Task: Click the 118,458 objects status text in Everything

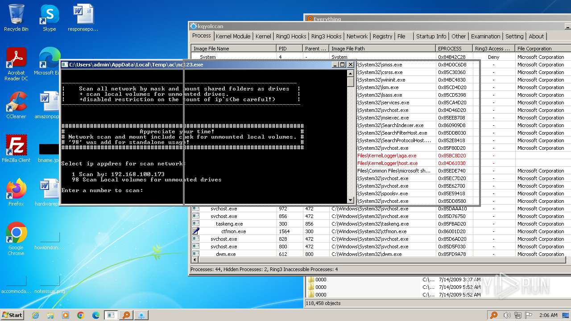Action: (x=323, y=303)
